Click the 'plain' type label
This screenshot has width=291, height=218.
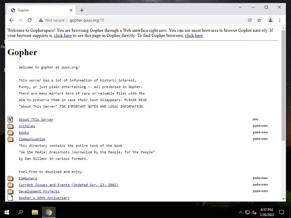tap(255, 119)
